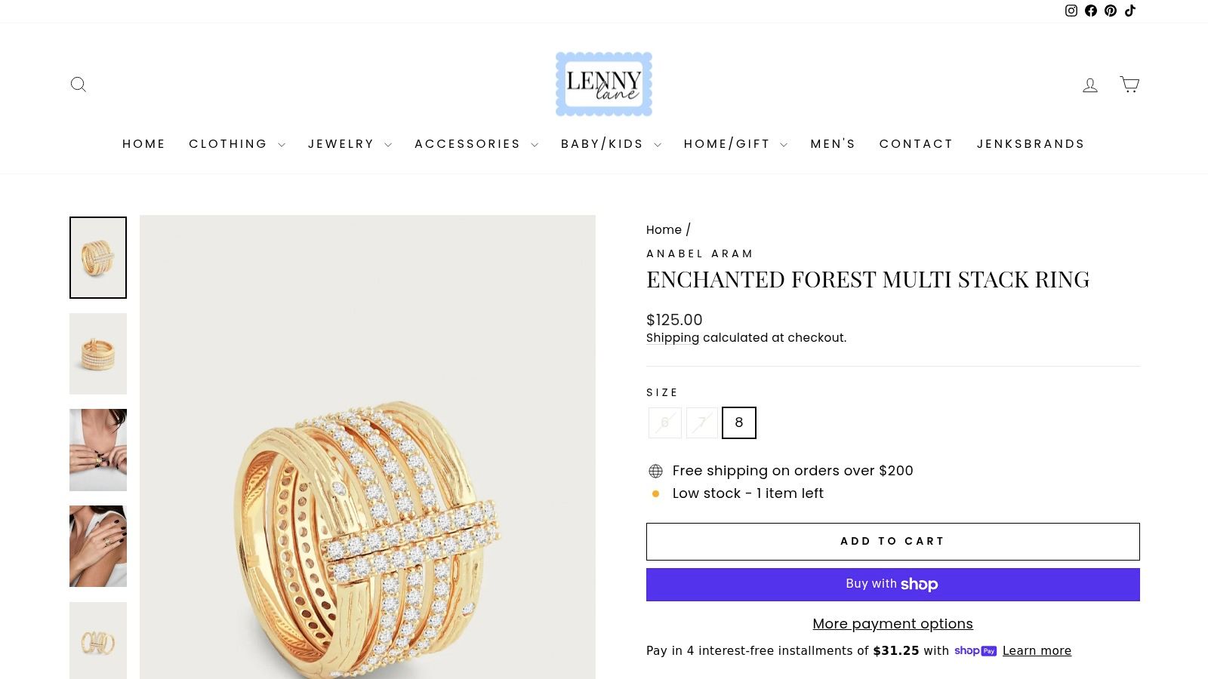This screenshot has width=1208, height=679.
Task: Select size 8 option
Action: coord(739,422)
